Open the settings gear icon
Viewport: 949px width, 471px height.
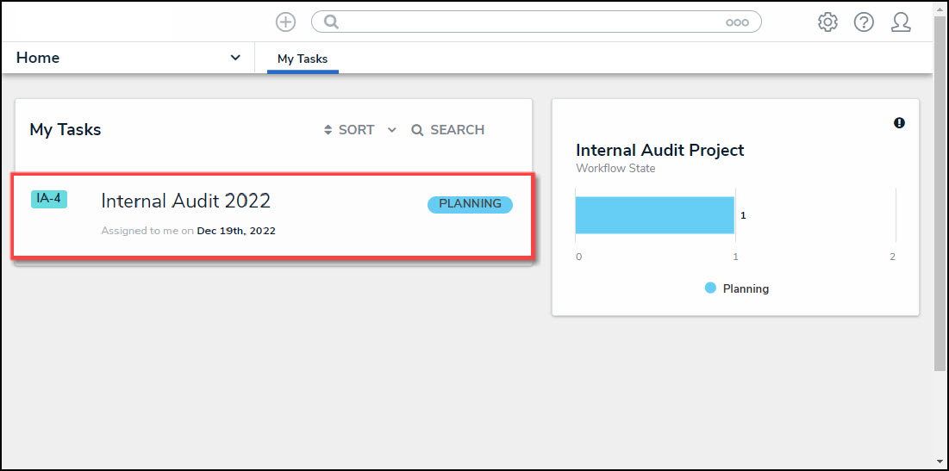827,22
